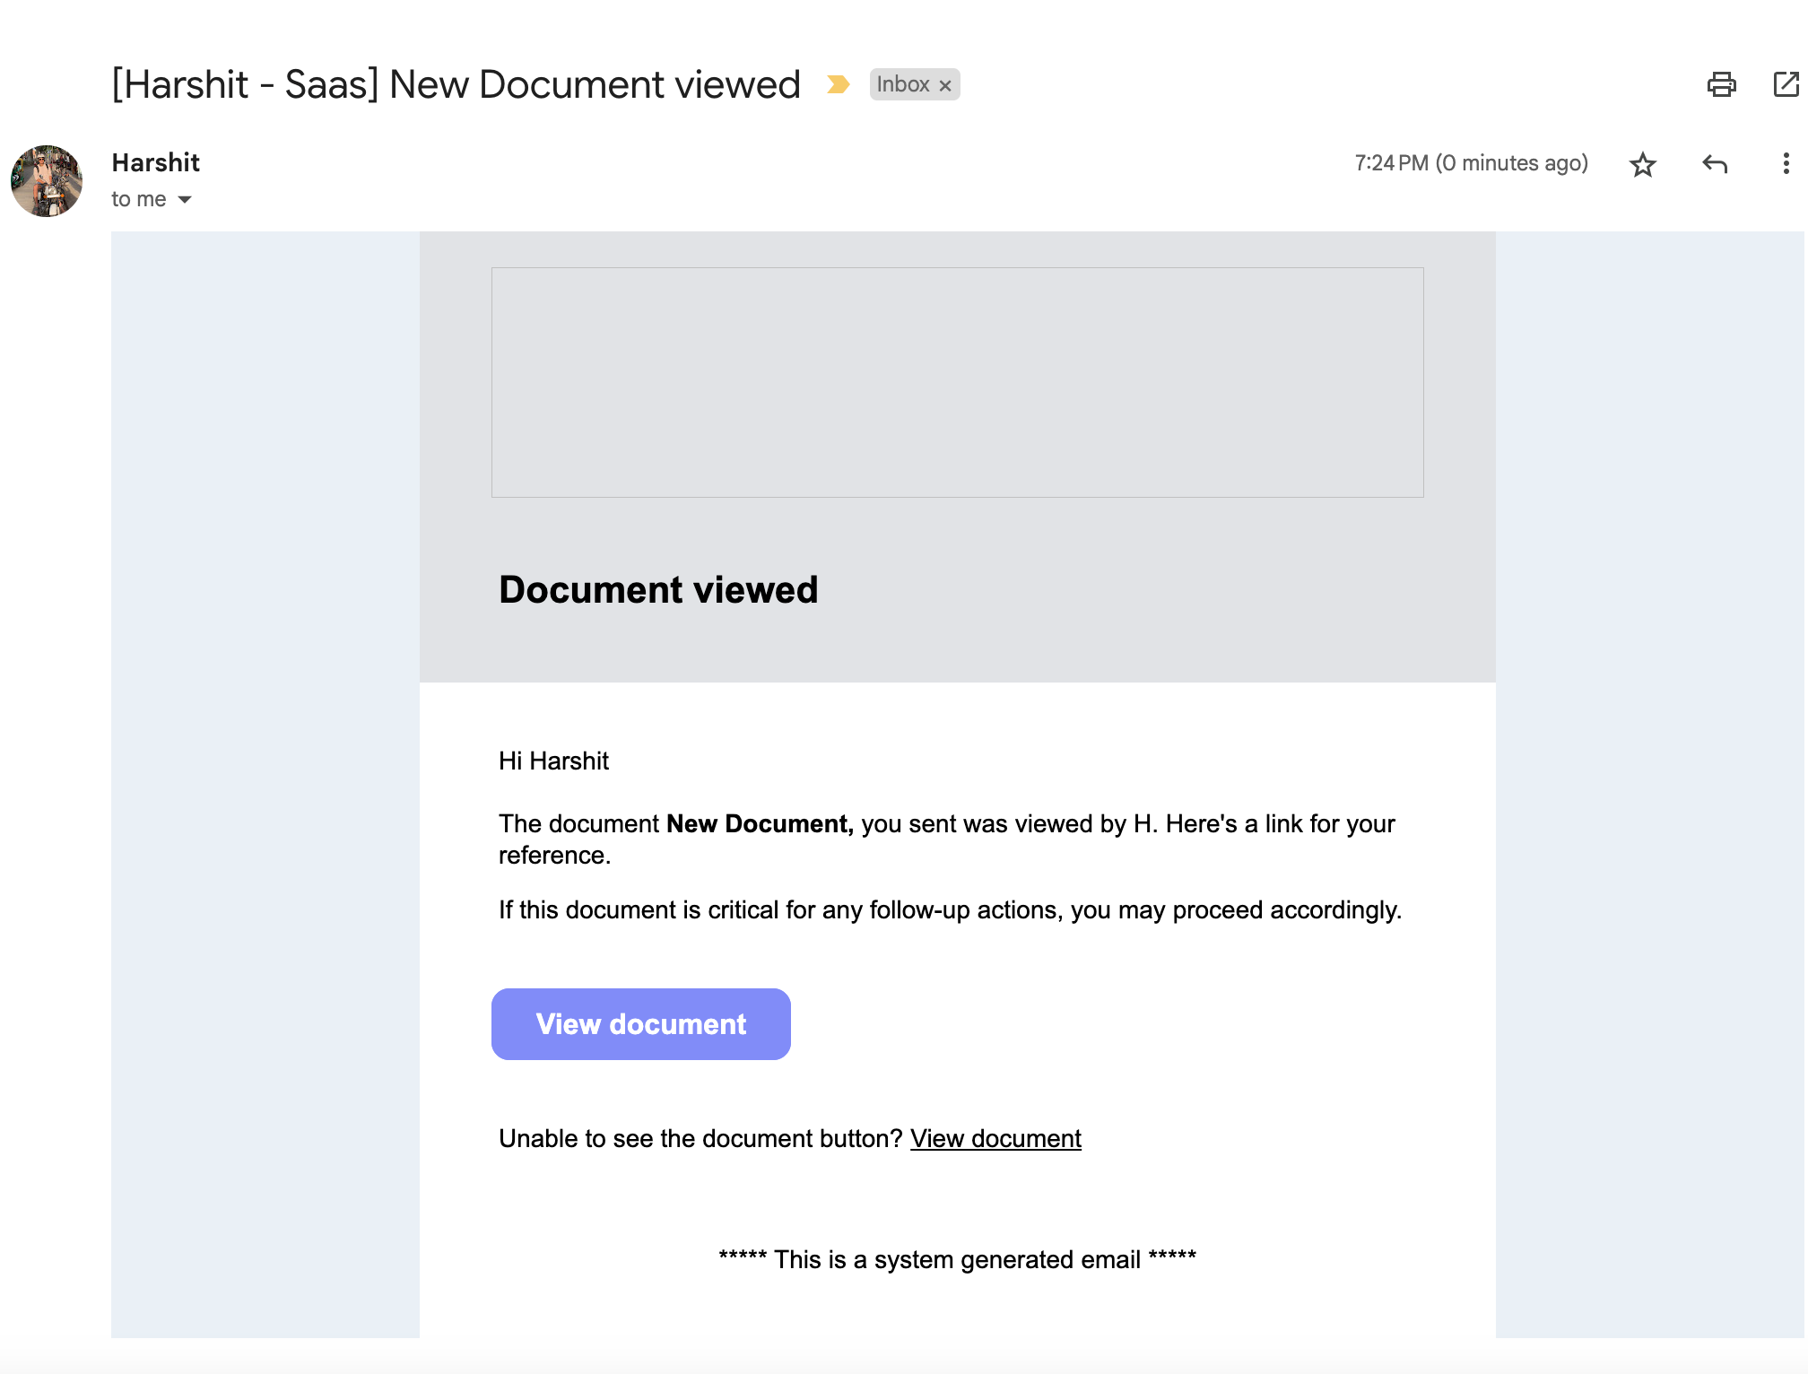Image resolution: width=1808 pixels, height=1374 pixels.
Task: Click the "Document viewed" heading
Action: tap(658, 589)
